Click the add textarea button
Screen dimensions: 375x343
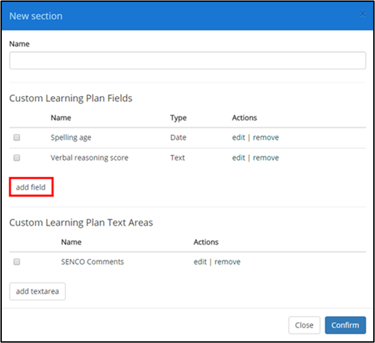37,291
